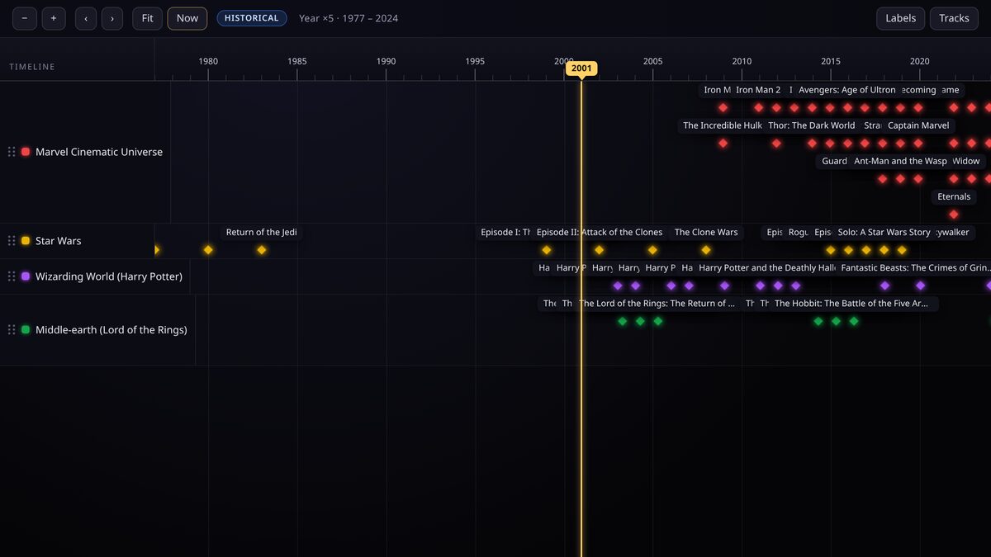Click the 2001 playhead marker

click(x=581, y=68)
